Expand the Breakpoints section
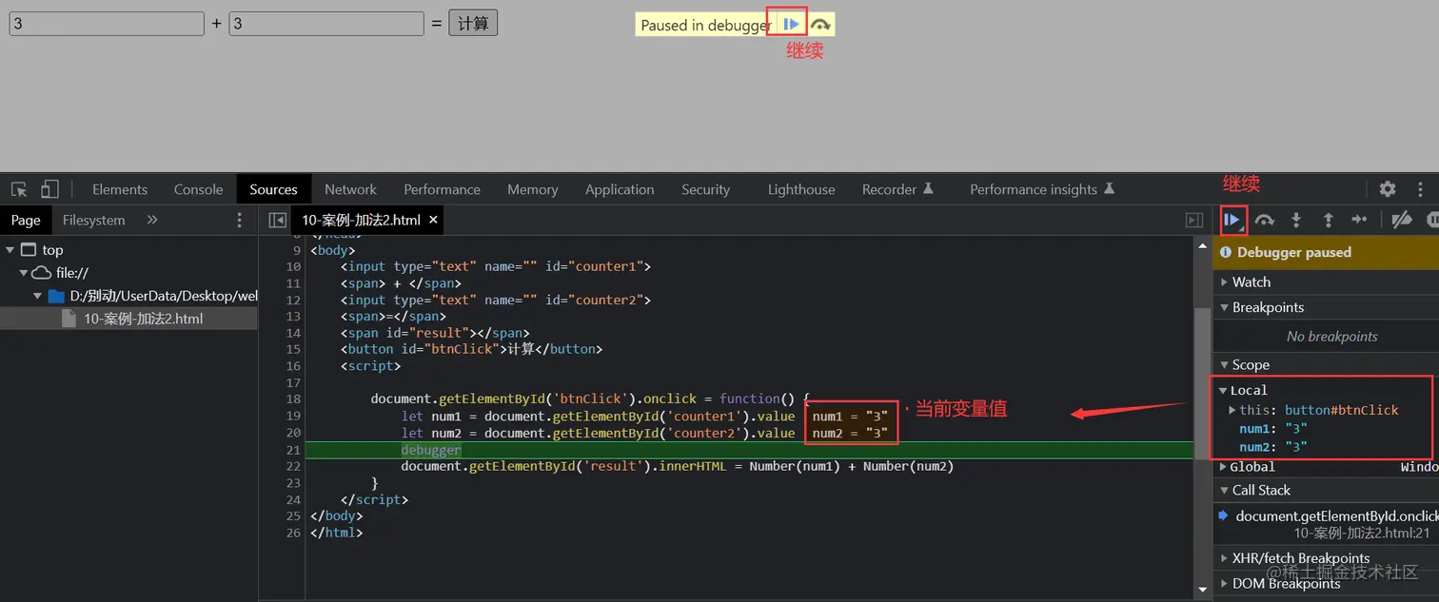This screenshot has height=602, width=1439. click(x=1326, y=307)
